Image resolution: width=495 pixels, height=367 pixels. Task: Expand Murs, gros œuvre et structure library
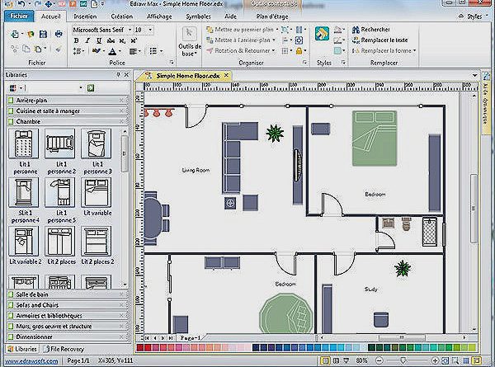click(68, 326)
